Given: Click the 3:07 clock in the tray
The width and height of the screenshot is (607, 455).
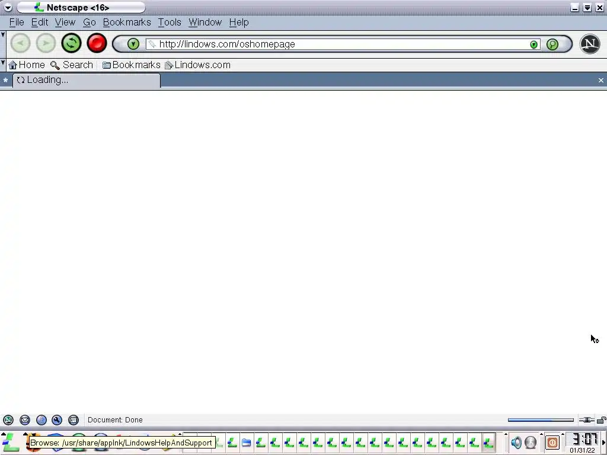Looking at the screenshot, I should [584, 439].
